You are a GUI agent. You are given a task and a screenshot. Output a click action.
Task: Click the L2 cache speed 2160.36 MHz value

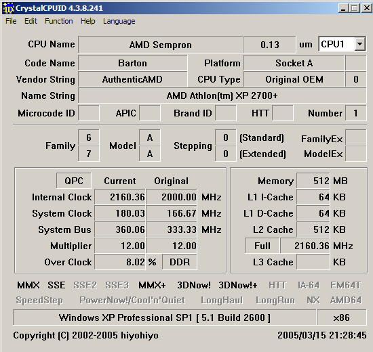pyautogui.click(x=305, y=246)
